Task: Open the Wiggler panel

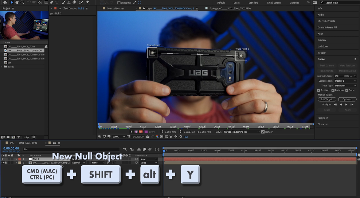Action: tap(322, 53)
